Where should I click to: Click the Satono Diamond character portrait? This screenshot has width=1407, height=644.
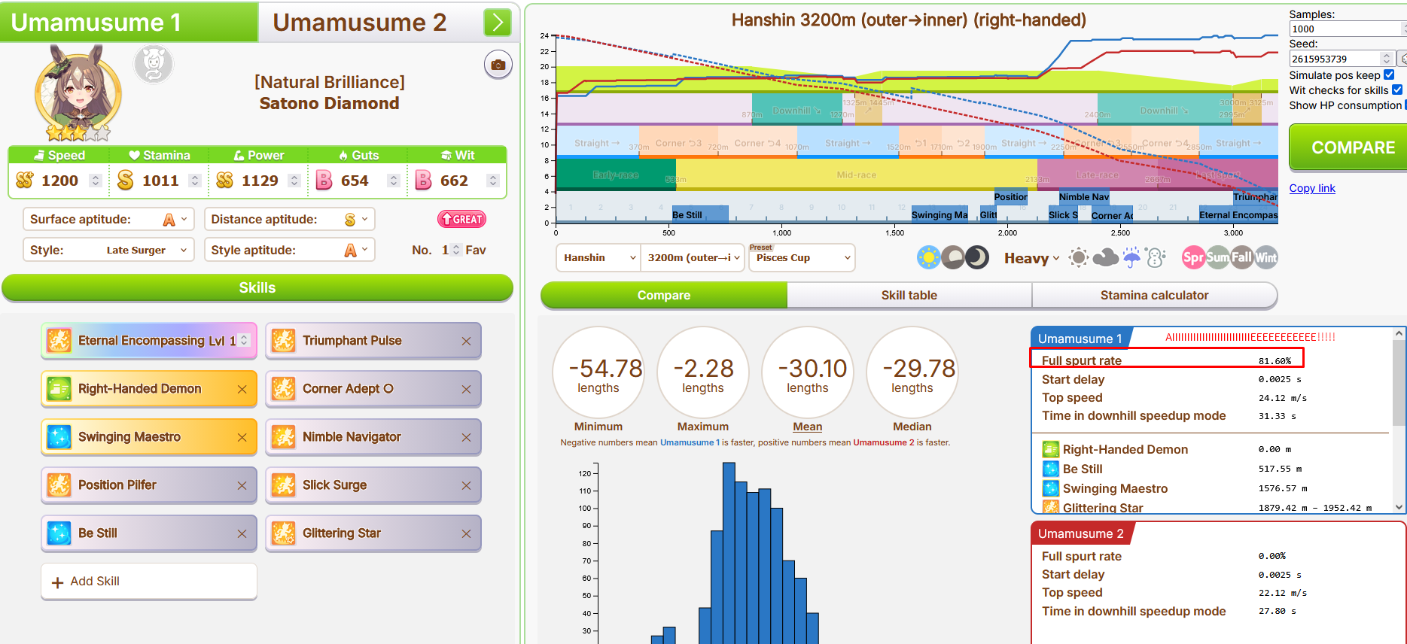point(78,92)
